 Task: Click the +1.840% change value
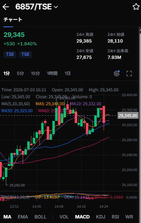[x=27, y=44]
